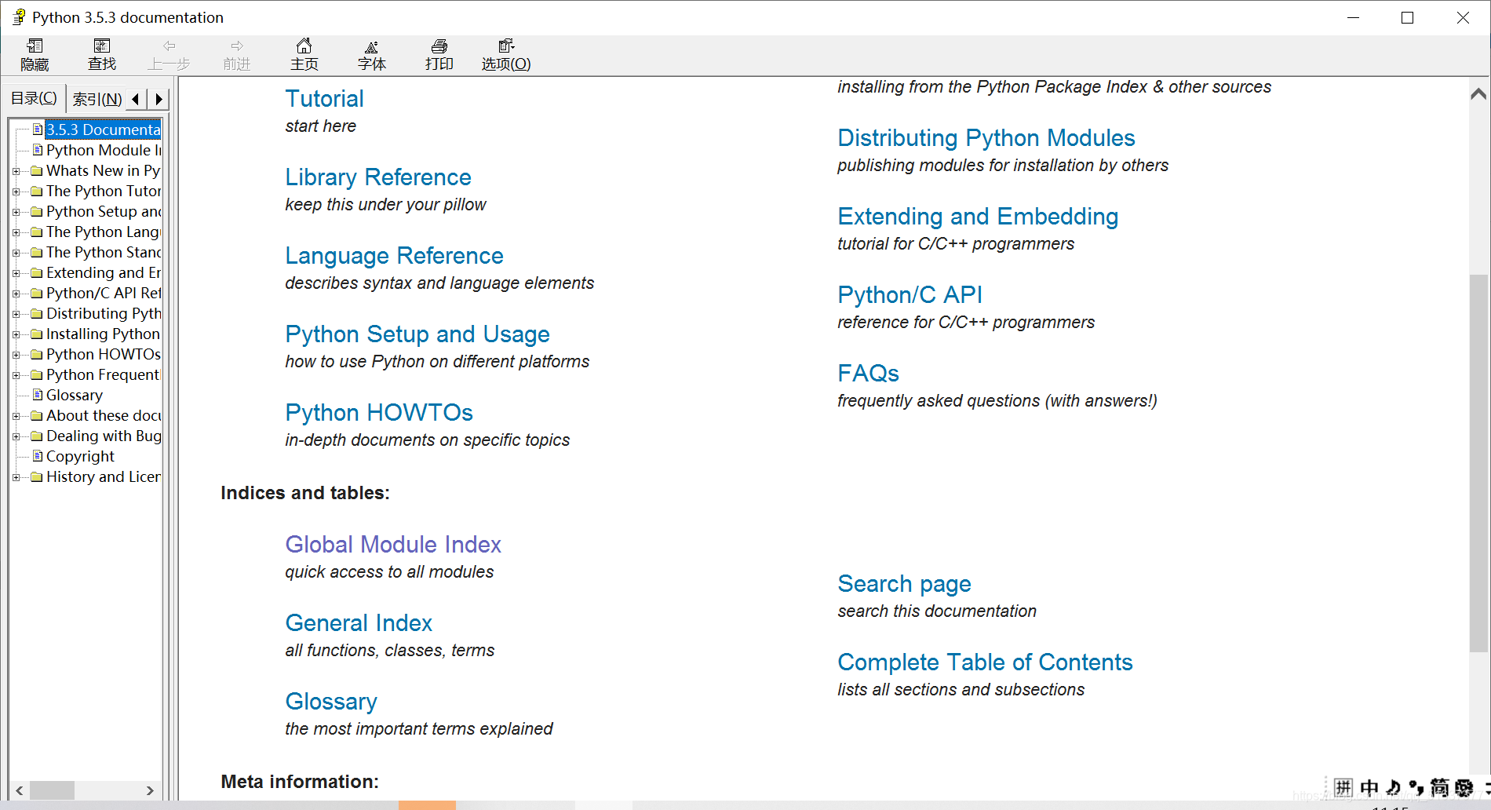Switch to the 目录(C) contents tab
The height and width of the screenshot is (810, 1491).
34,98
